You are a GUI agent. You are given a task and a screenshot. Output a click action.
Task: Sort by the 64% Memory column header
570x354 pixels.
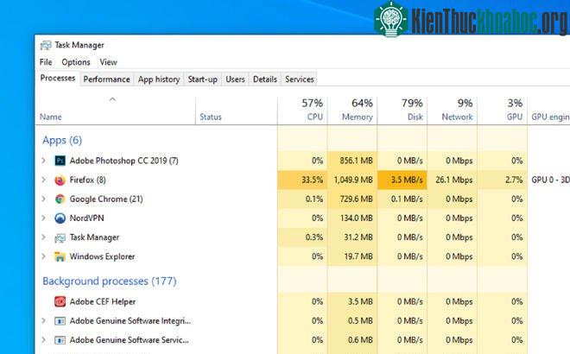point(352,111)
